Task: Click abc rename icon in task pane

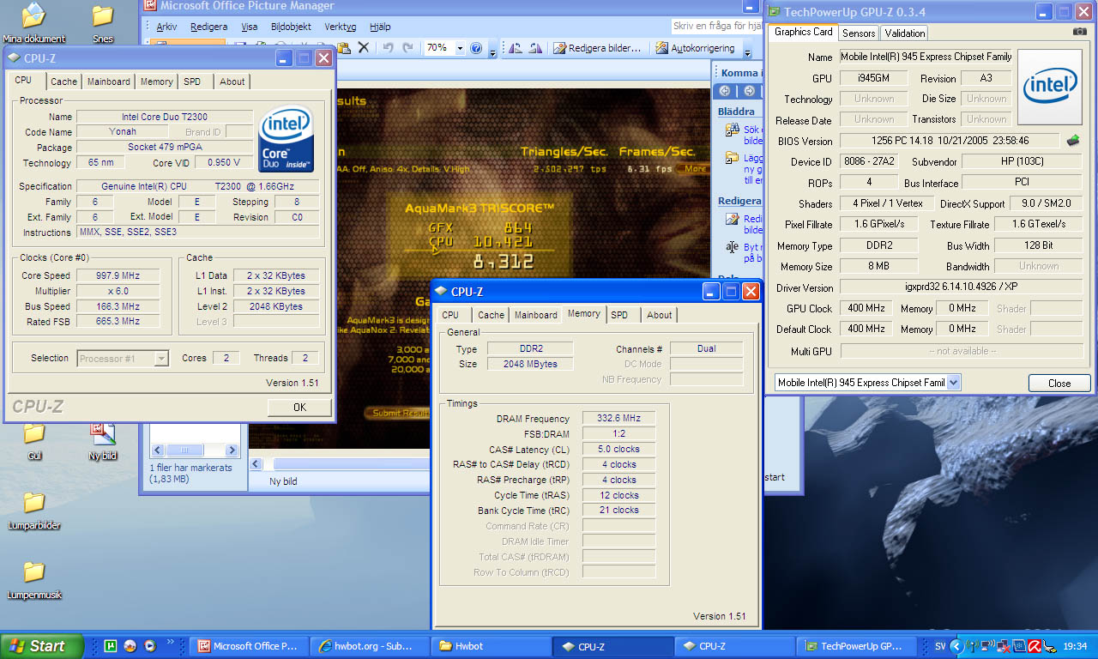Action: 732,247
